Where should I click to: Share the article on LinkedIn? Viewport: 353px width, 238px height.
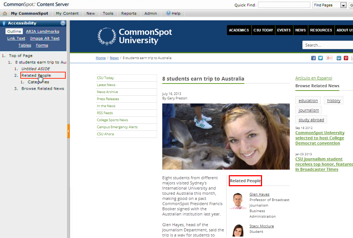point(339,58)
